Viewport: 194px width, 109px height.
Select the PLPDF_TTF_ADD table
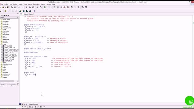(x=9, y=53)
